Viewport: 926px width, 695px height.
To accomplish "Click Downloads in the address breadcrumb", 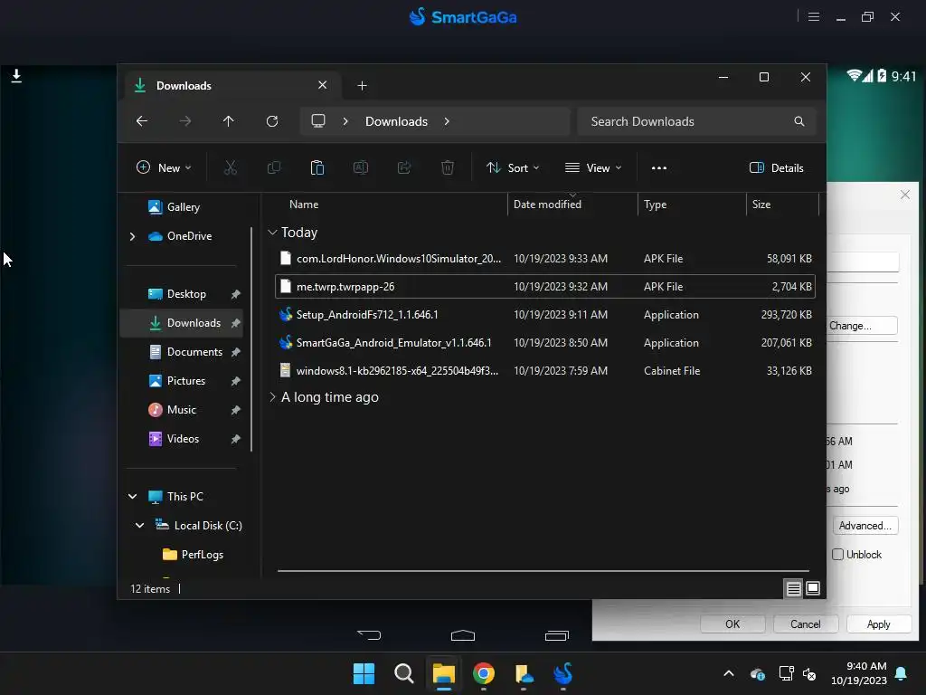I will tap(396, 121).
